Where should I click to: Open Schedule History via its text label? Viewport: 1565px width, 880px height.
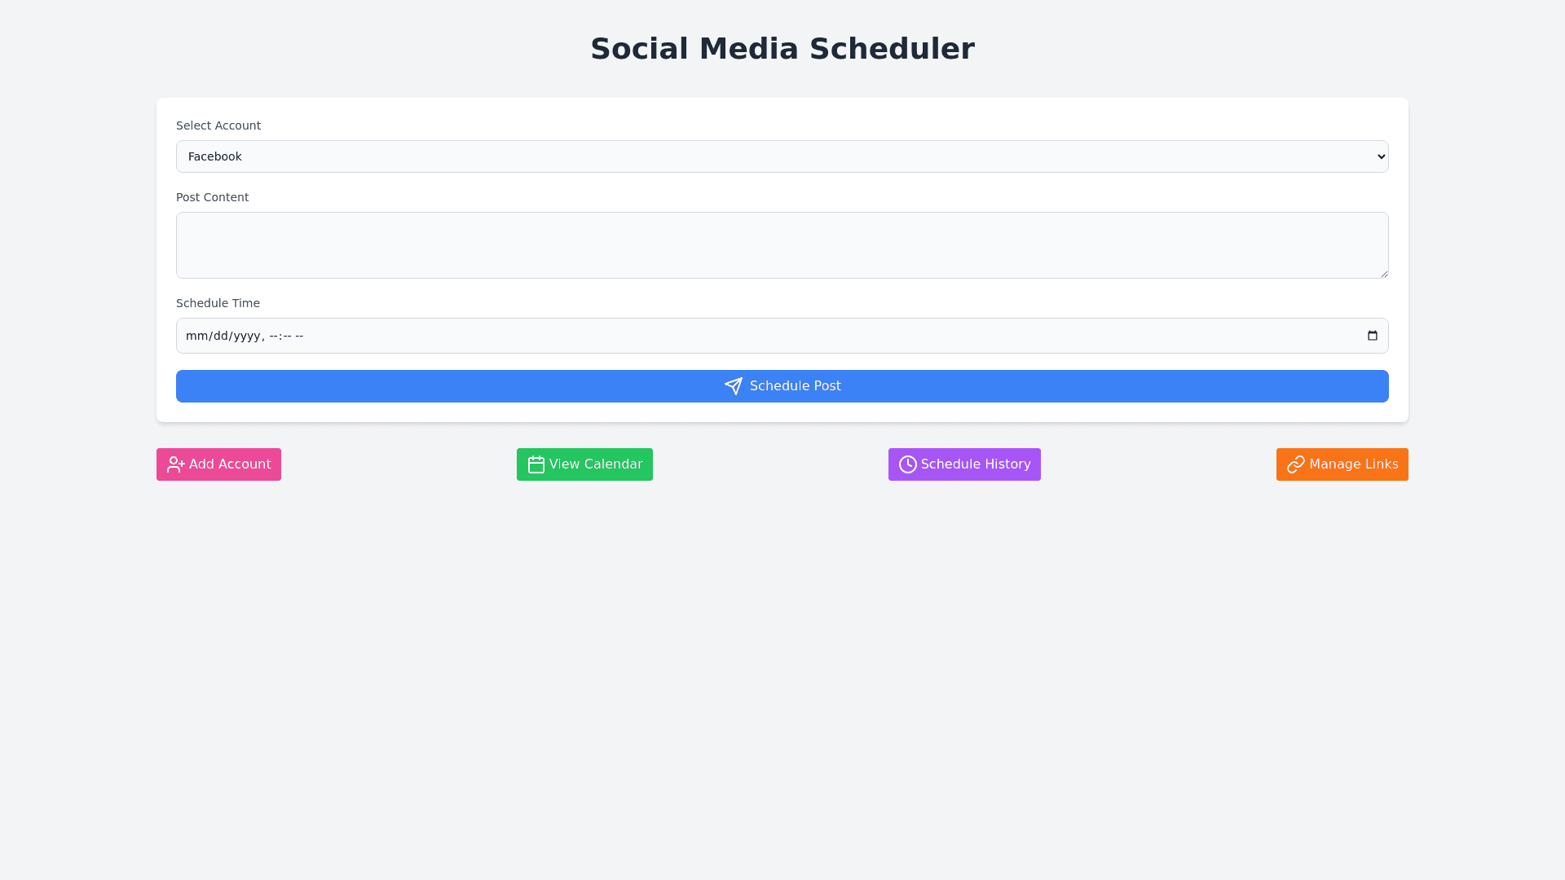(975, 464)
